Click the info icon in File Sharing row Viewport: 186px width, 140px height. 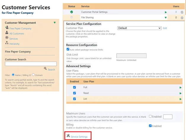click(182, 18)
